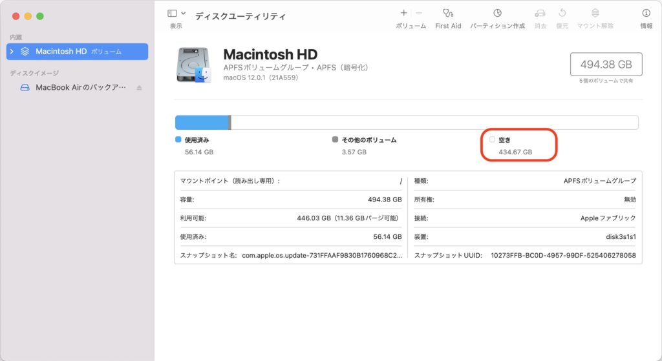Click the 容量 494.38 GB table value
Image resolution: width=662 pixels, height=361 pixels.
[385, 200]
